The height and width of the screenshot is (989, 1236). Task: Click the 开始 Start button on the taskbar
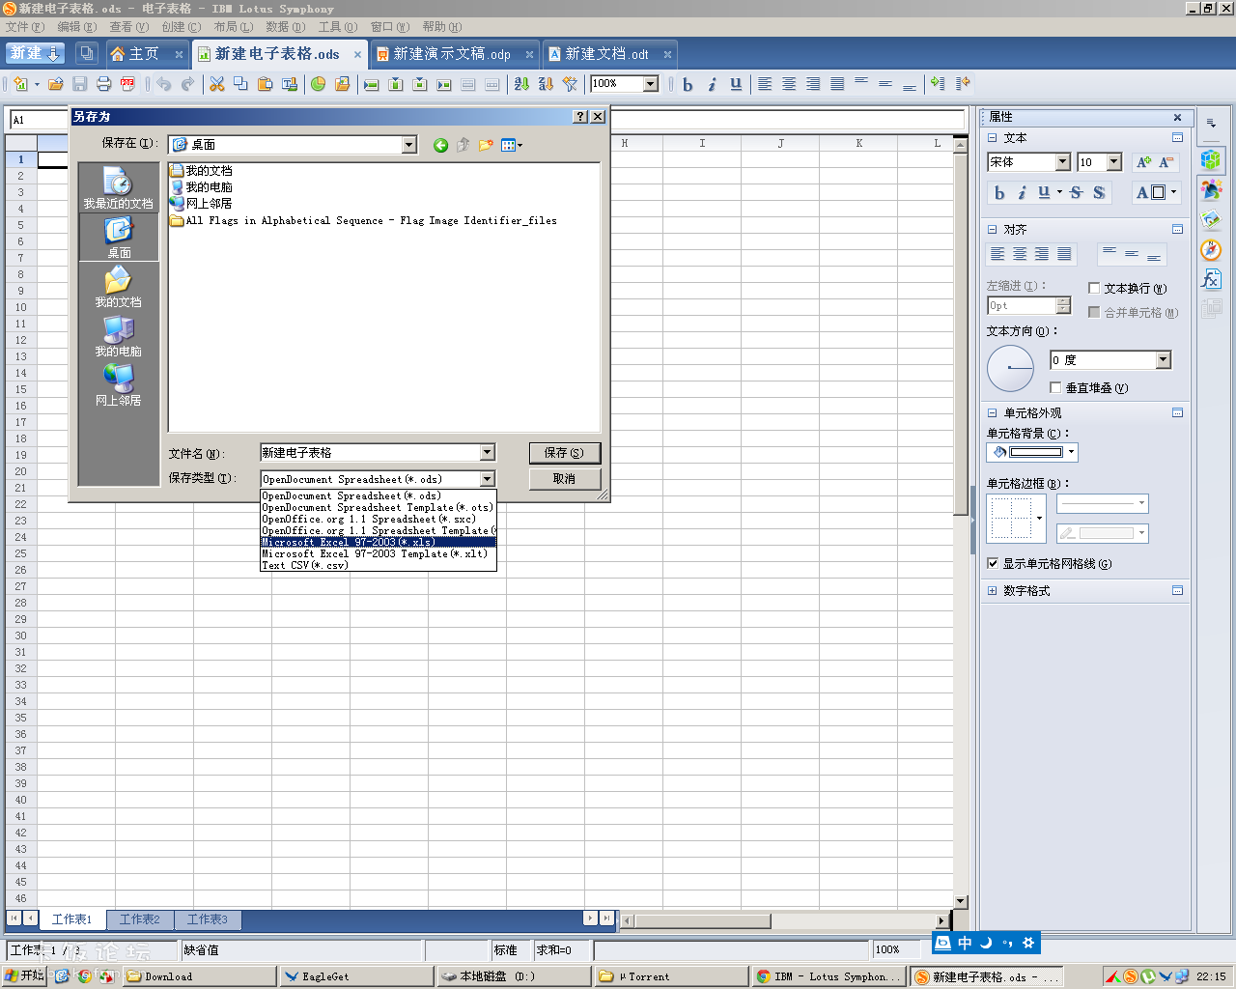click(24, 976)
